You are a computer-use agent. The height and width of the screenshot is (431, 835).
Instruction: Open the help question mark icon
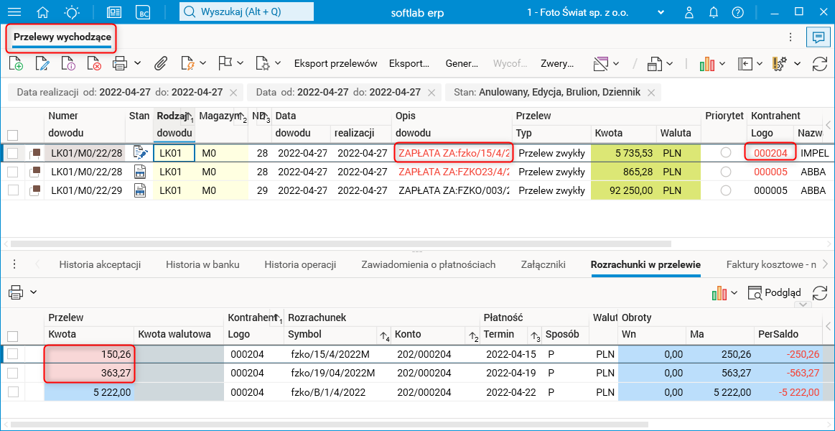coord(737,12)
